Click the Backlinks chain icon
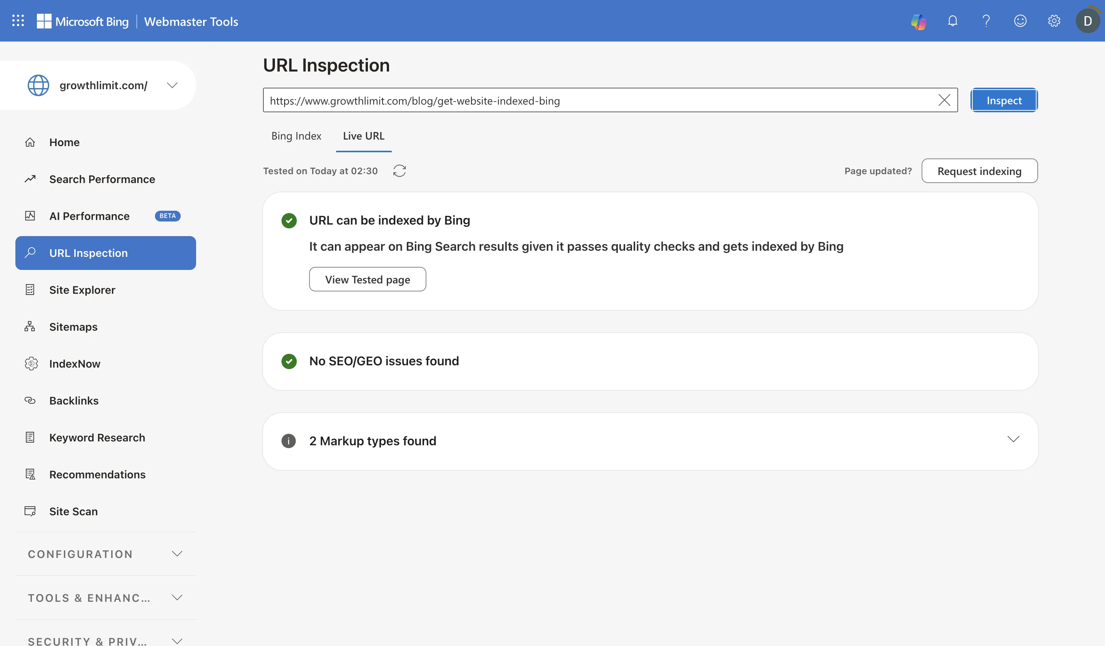This screenshot has width=1105, height=646. click(x=30, y=400)
